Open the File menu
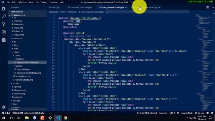Image resolution: width=215 pixels, height=121 pixels. [x=8, y=2]
